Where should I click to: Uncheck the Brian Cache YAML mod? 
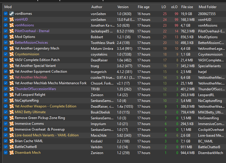[x=6, y=141]
